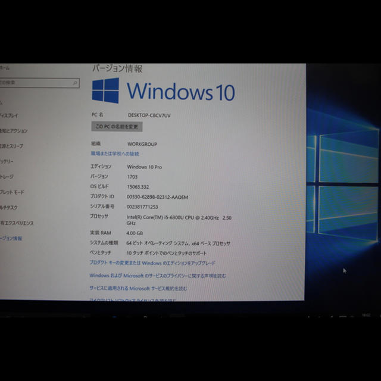Click the version value 1703
381x381 pixels.
132,177
